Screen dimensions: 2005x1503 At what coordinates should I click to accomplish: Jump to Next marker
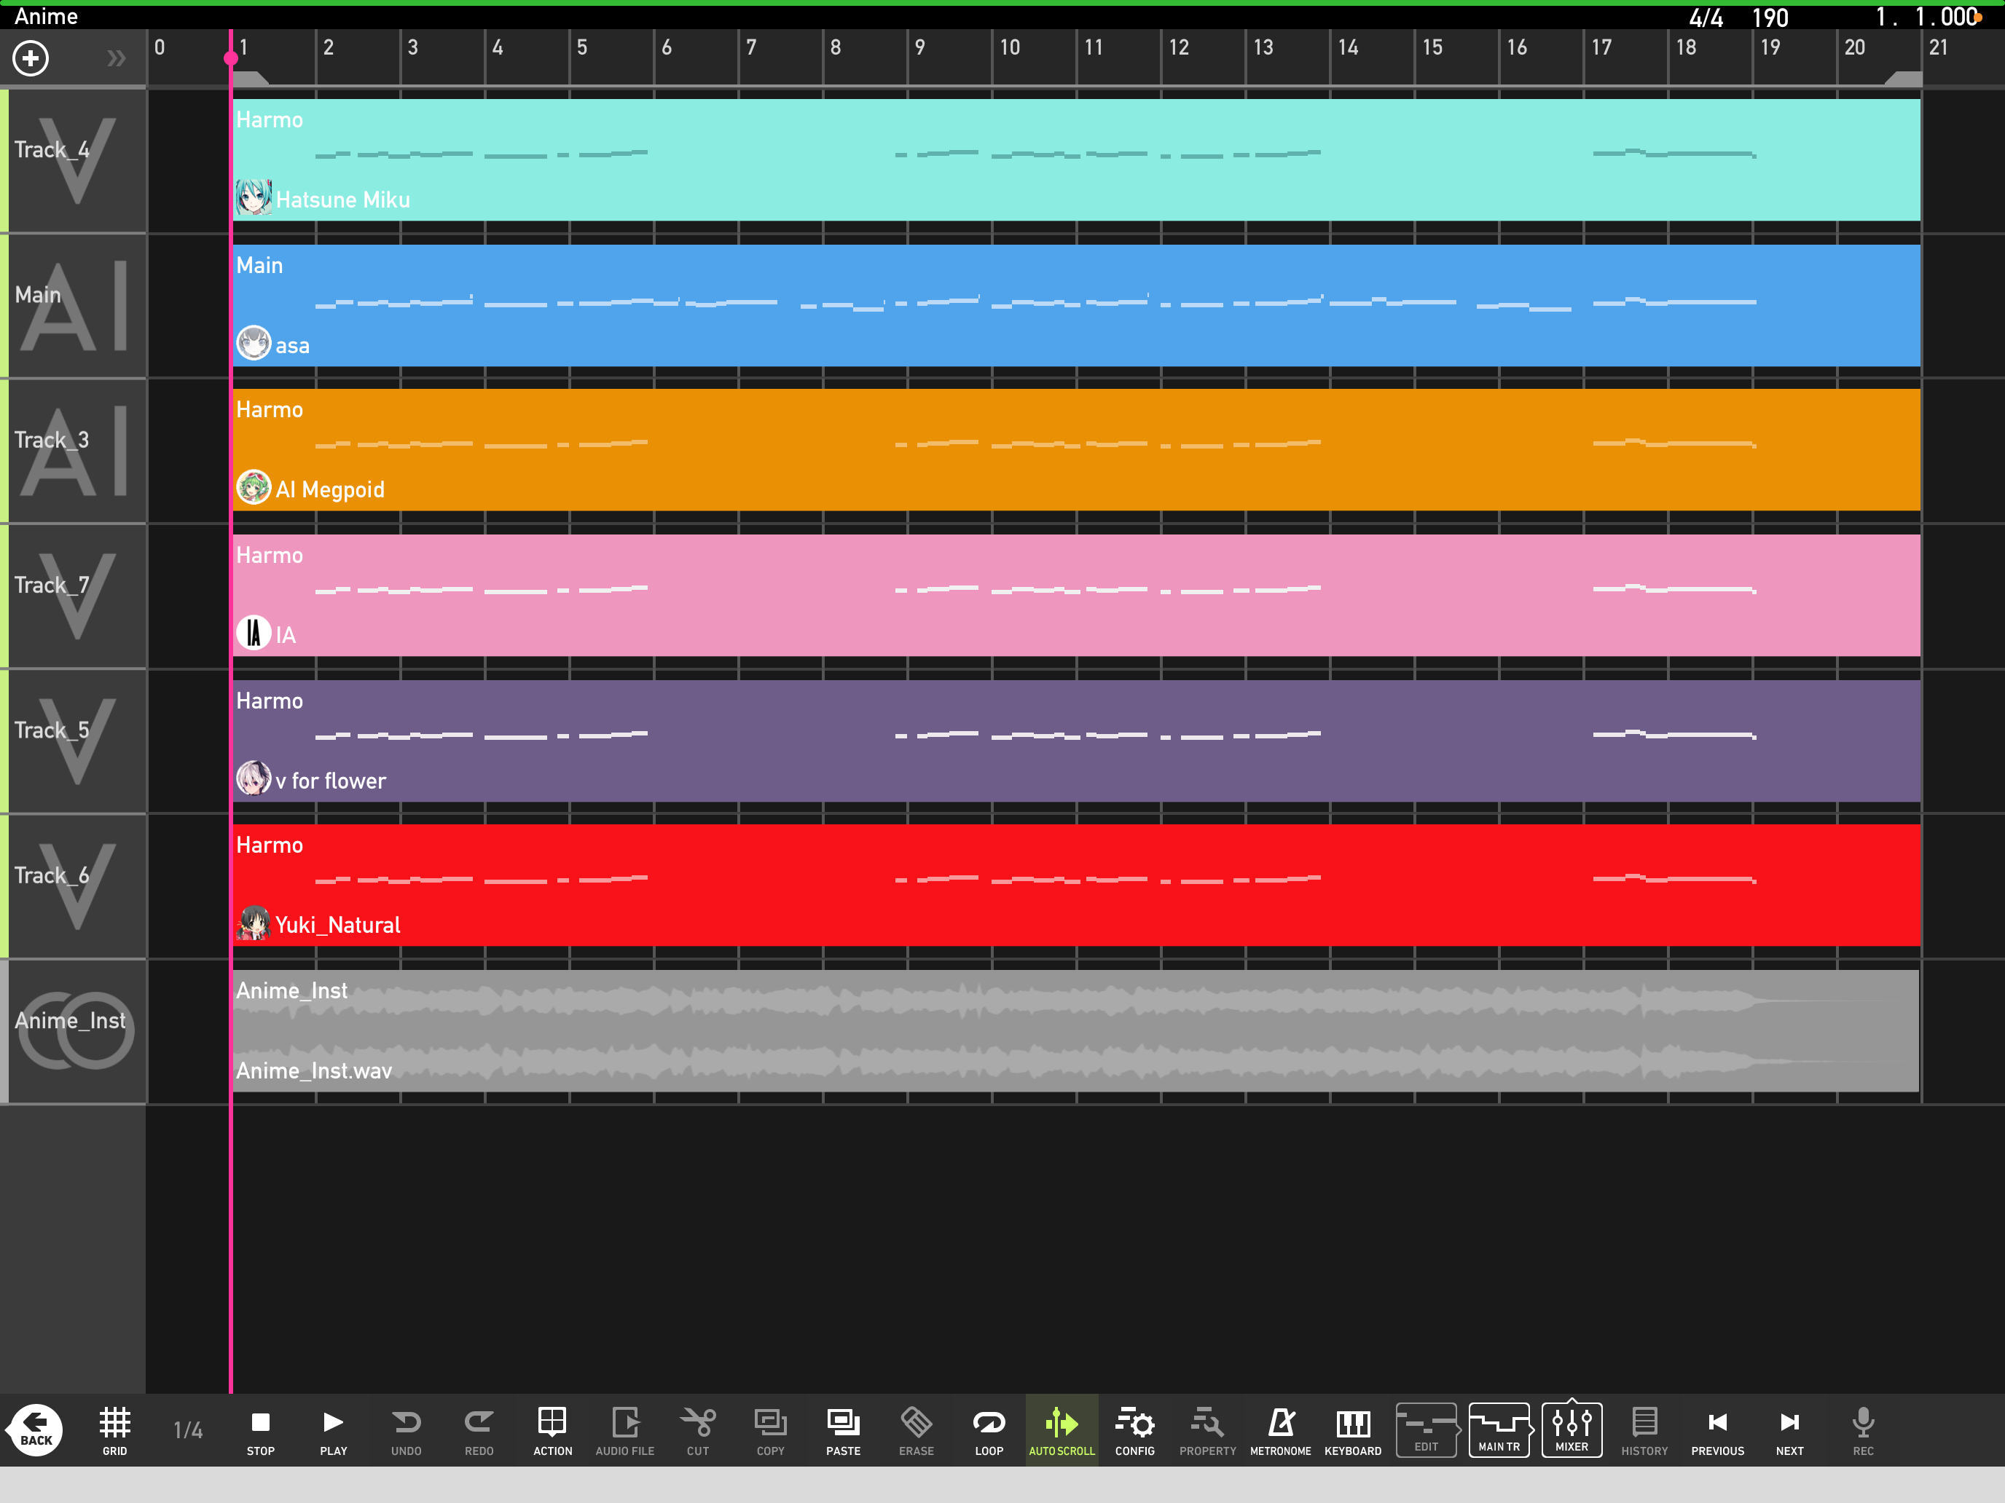1789,1429
